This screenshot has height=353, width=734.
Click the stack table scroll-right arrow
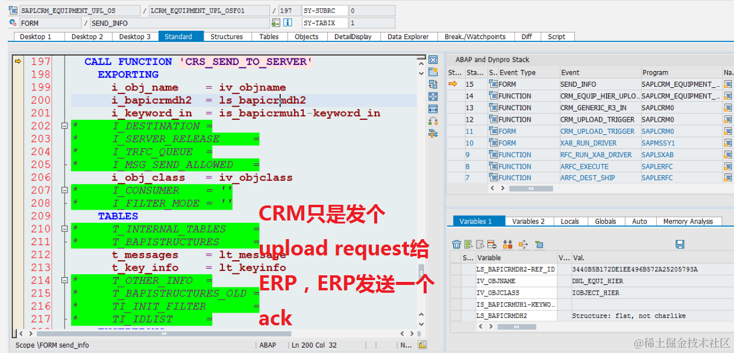pos(503,189)
